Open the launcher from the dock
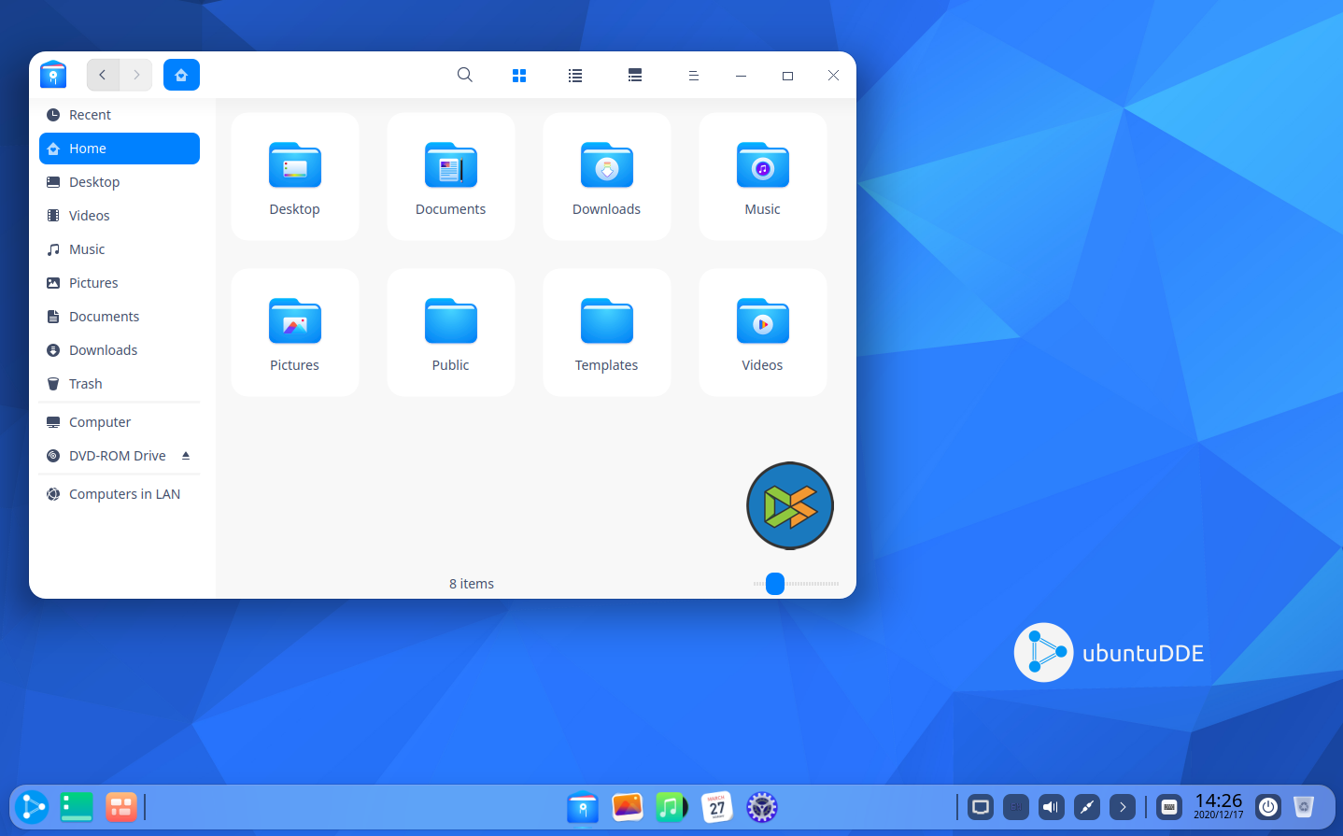Viewport: 1343px width, 836px height. pyautogui.click(x=31, y=807)
